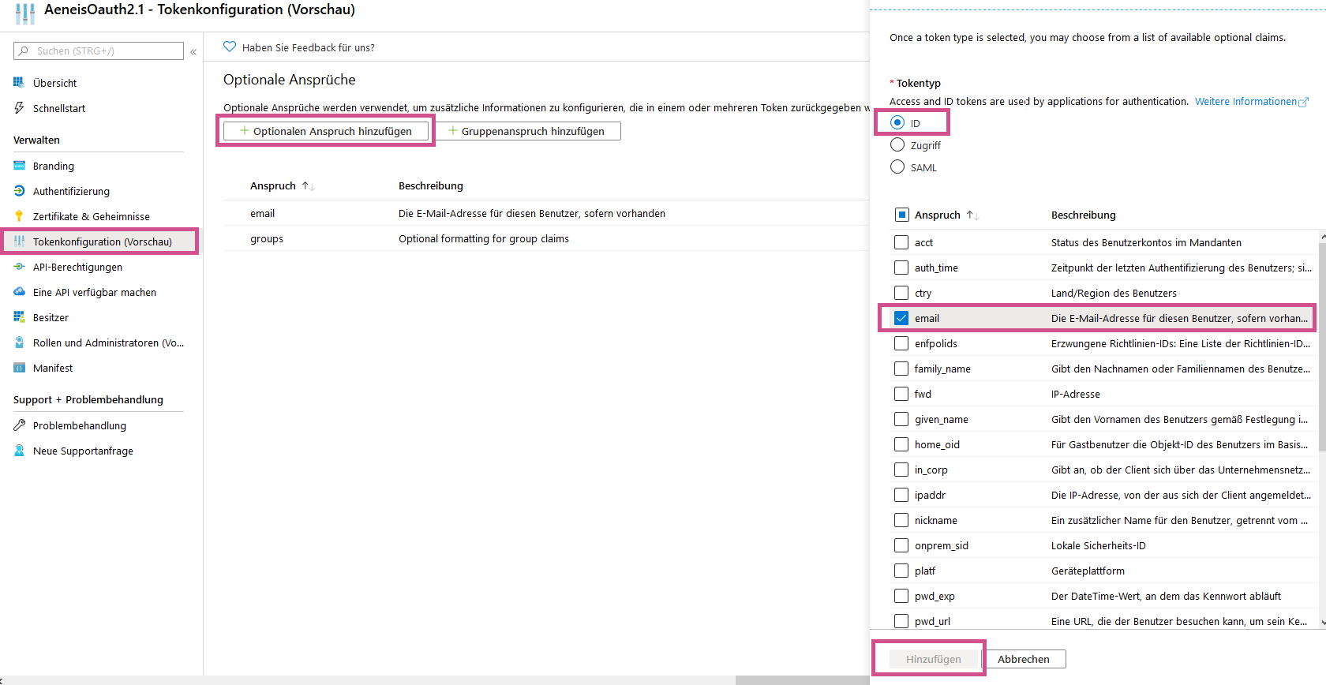The width and height of the screenshot is (1326, 685).
Task: Select the Zugriff token type radio button
Action: tap(897, 145)
